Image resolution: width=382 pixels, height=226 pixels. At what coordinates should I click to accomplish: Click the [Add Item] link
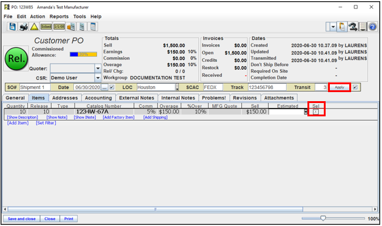point(18,123)
